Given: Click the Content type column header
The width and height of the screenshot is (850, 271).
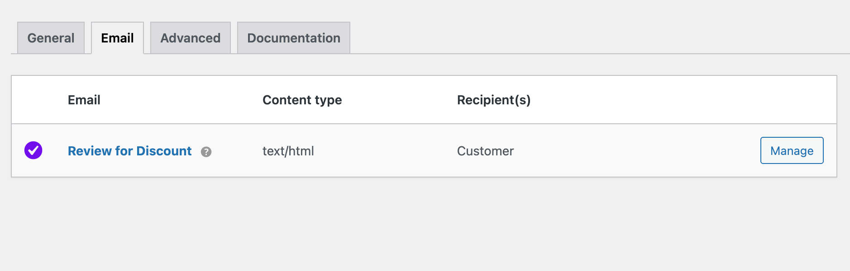Looking at the screenshot, I should 302,100.
